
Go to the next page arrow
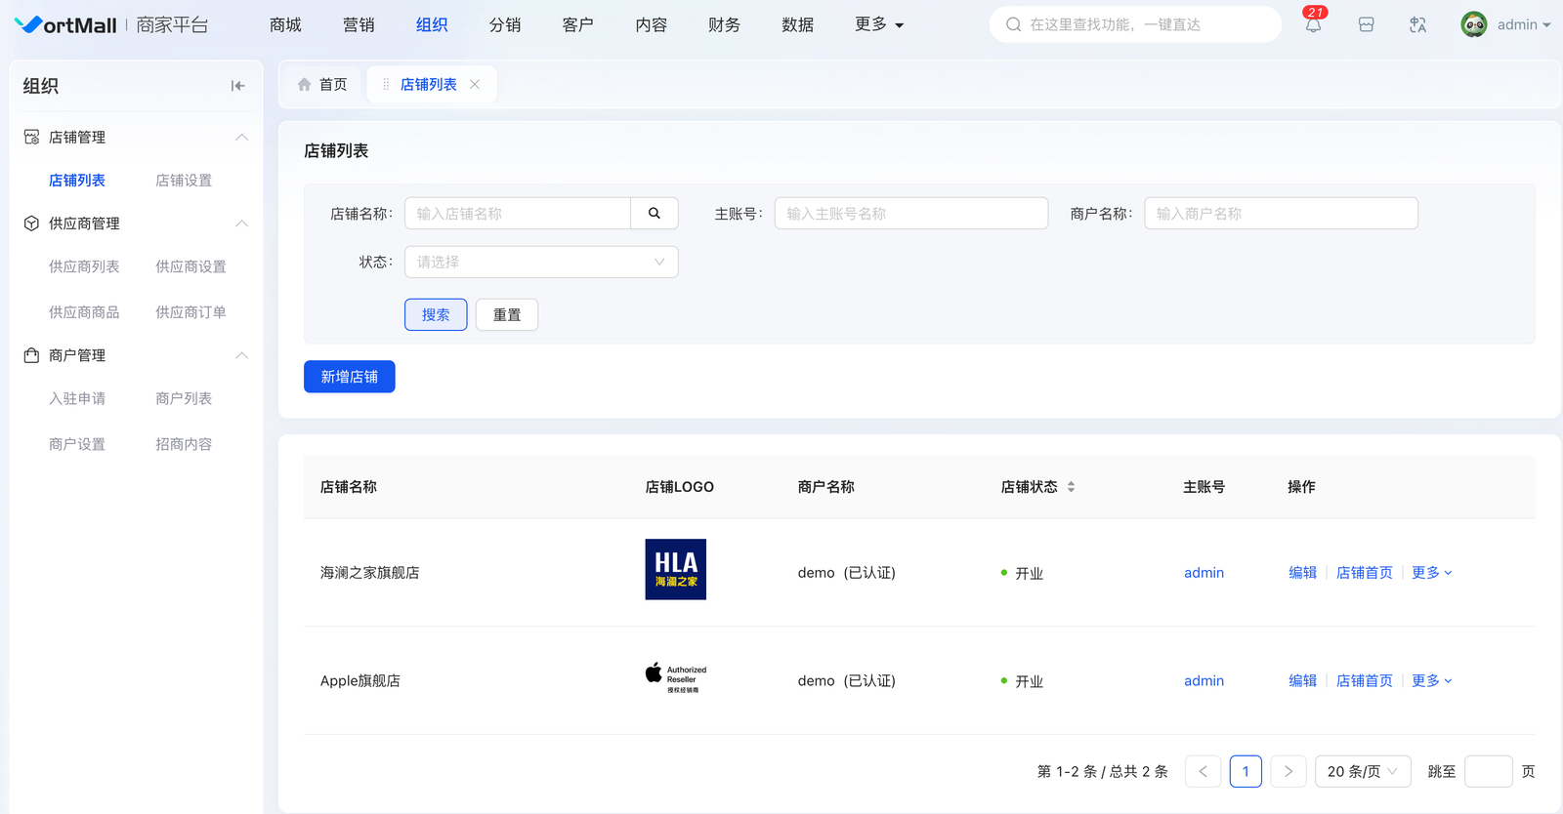pos(1288,772)
